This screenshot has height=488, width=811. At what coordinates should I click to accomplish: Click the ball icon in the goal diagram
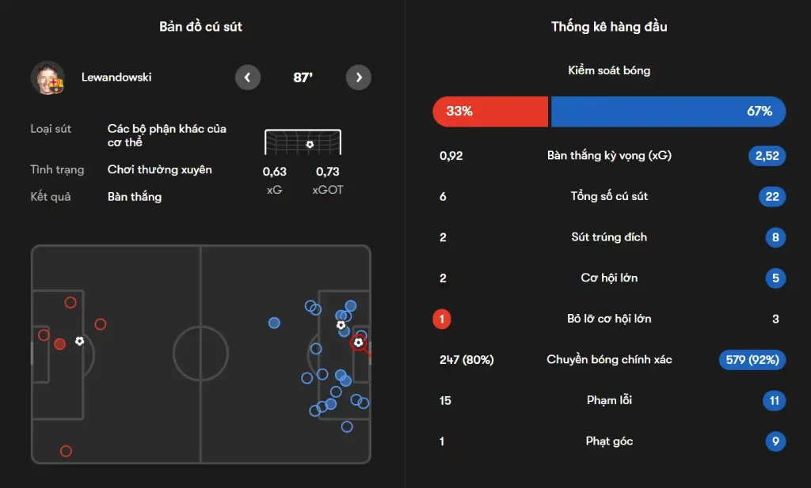click(310, 144)
